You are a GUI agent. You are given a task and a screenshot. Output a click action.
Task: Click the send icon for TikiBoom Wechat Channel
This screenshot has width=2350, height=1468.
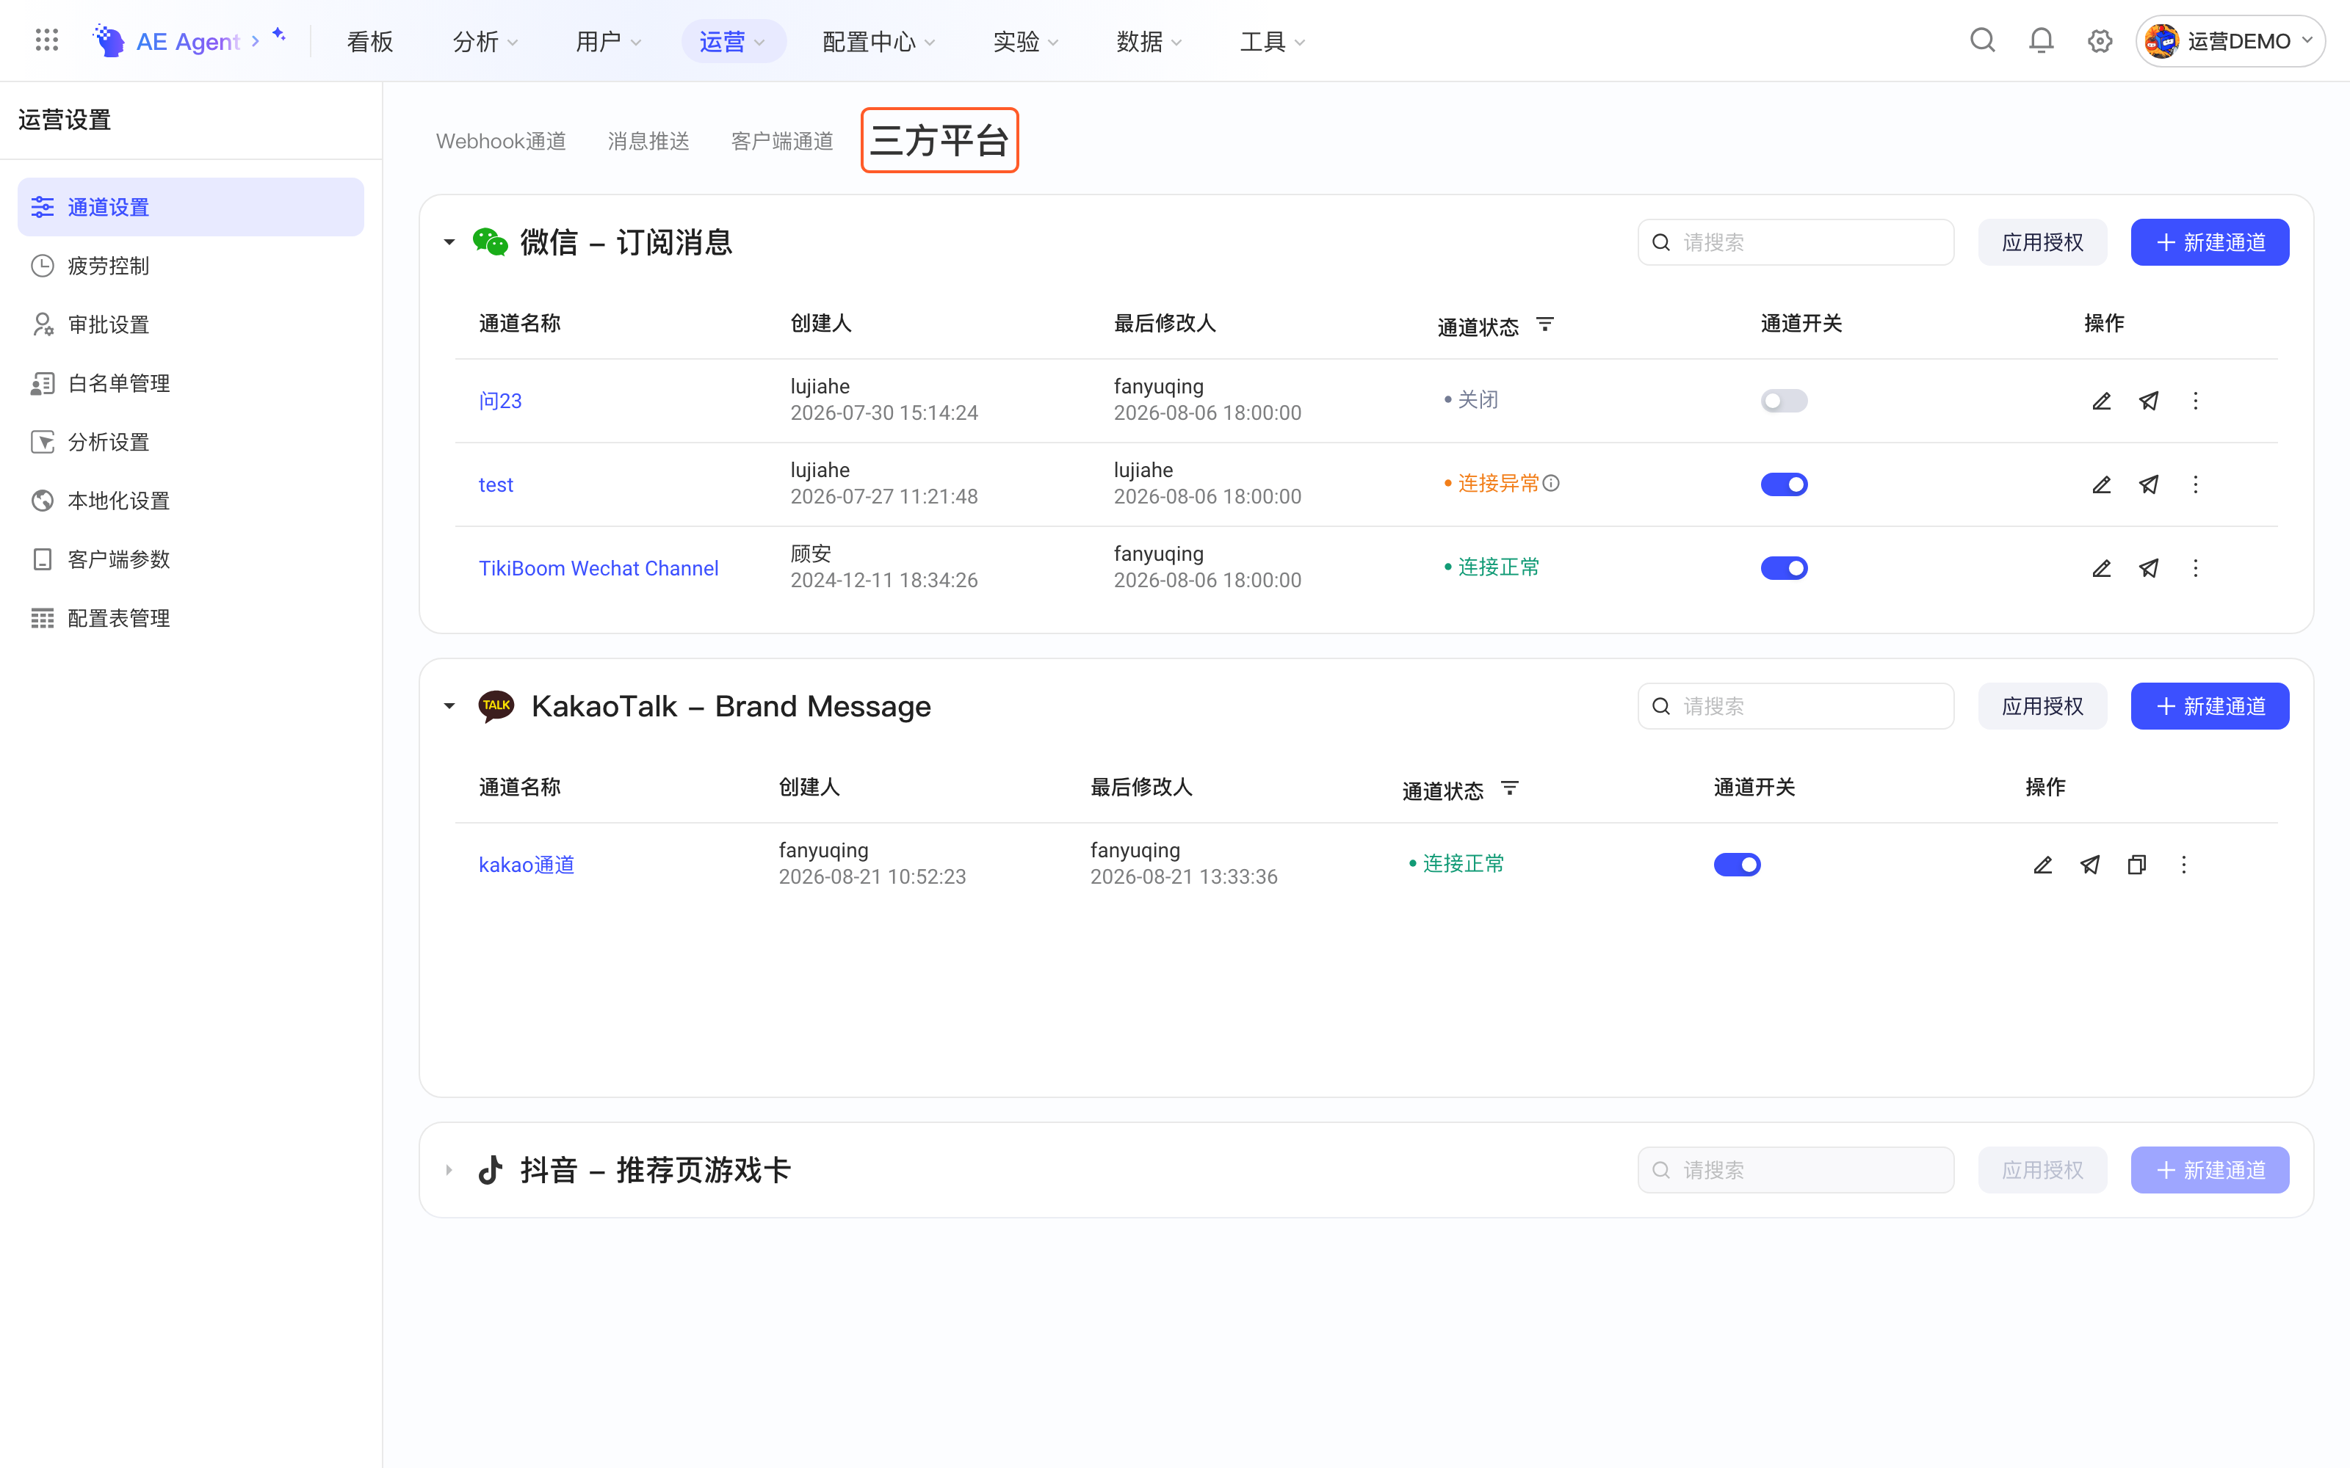(2149, 568)
